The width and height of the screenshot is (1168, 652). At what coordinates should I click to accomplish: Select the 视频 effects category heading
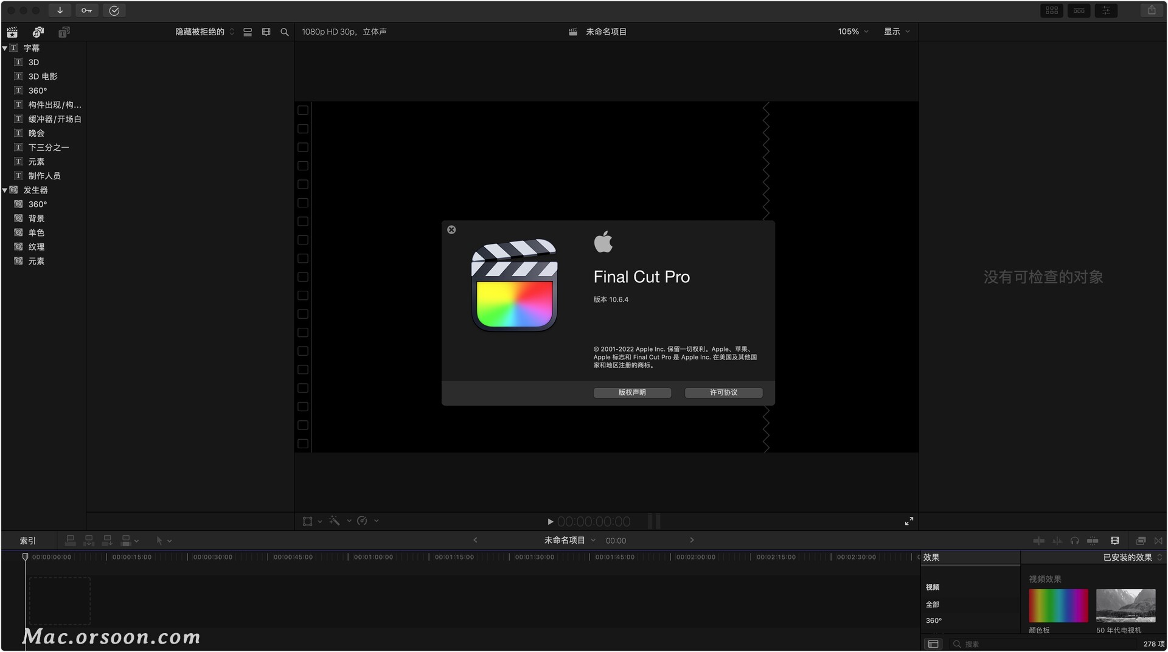tap(933, 588)
